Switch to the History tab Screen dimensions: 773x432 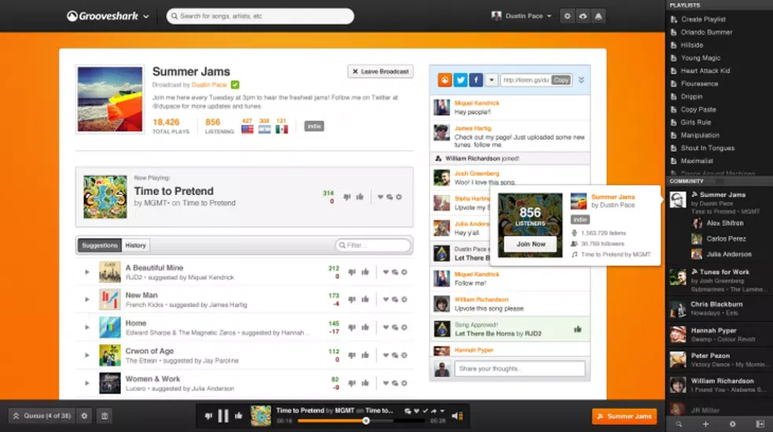pos(136,245)
